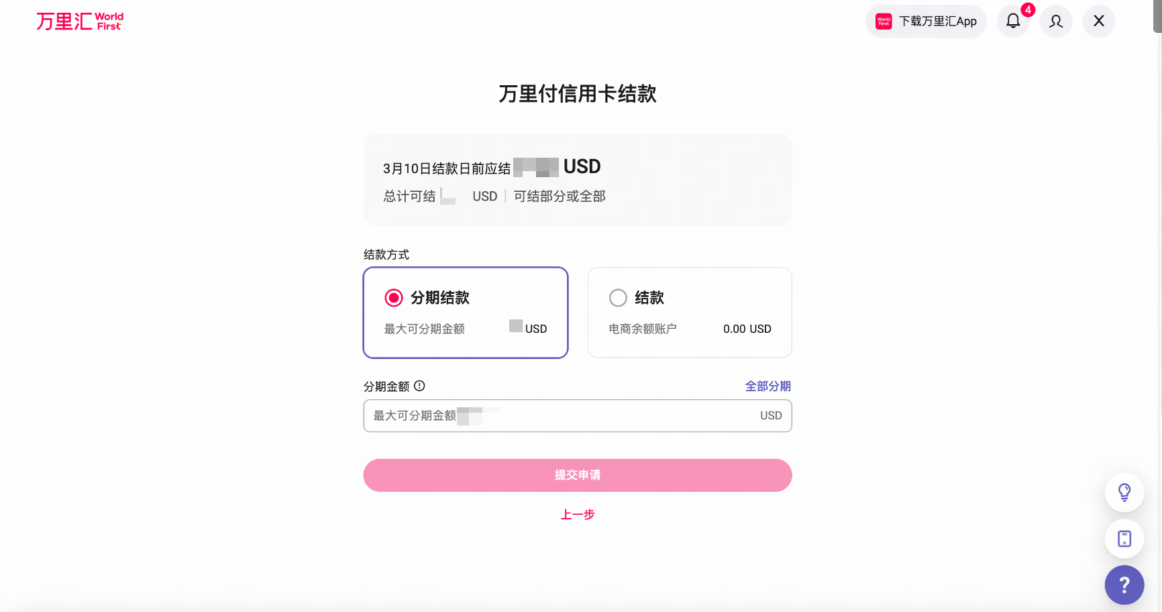Click the info icon beside 分期金额
1162x612 pixels.
(x=419, y=386)
